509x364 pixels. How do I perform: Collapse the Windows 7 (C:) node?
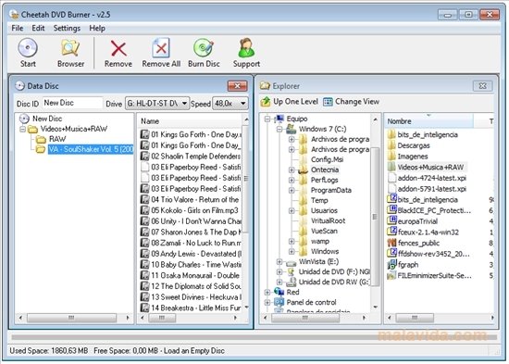[279, 130]
